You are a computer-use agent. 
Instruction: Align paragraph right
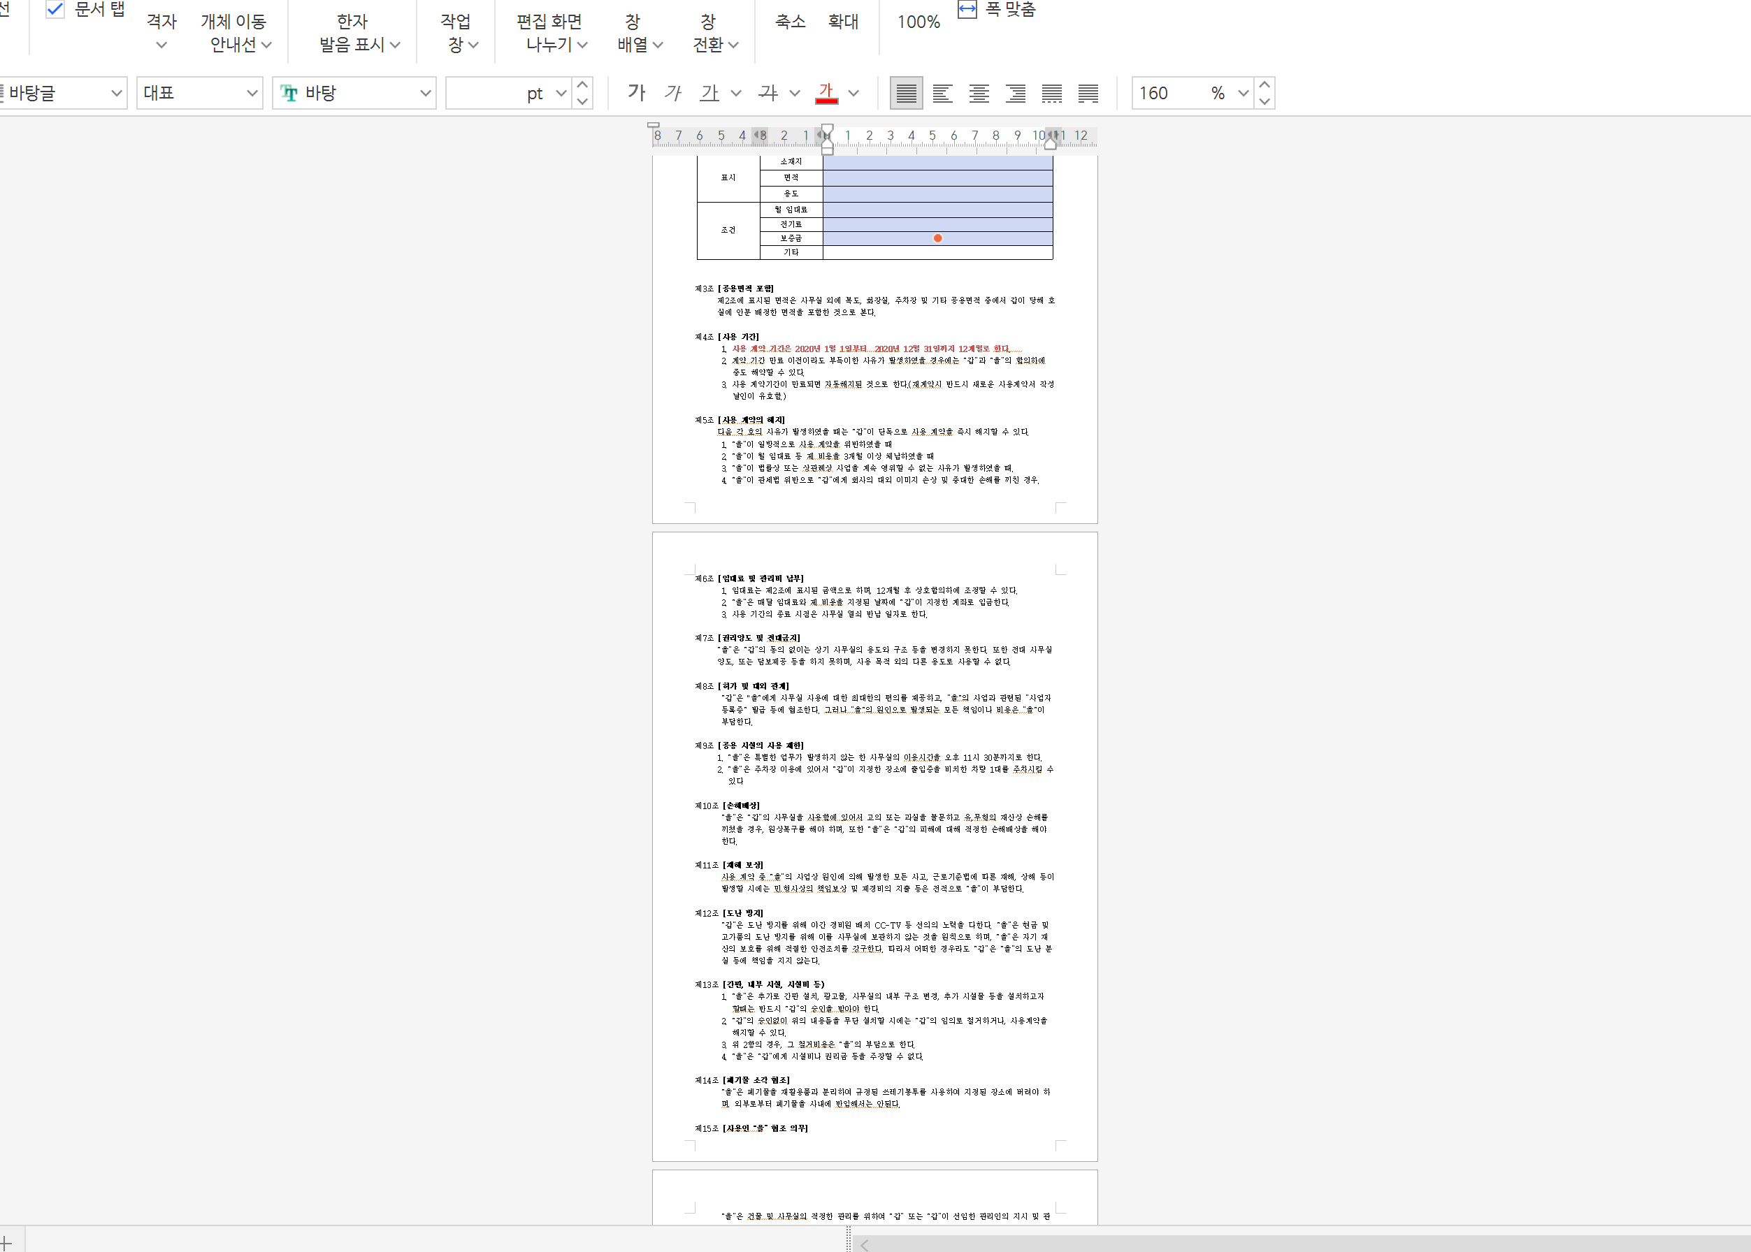click(x=1015, y=94)
